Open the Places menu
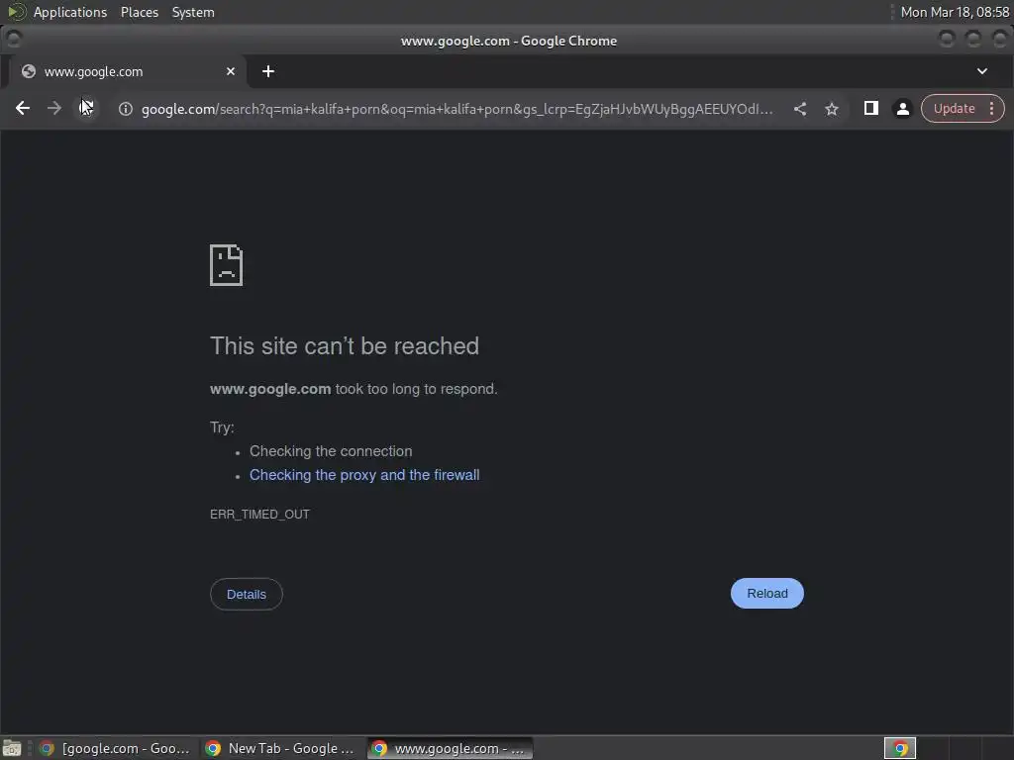The image size is (1014, 760). click(140, 12)
